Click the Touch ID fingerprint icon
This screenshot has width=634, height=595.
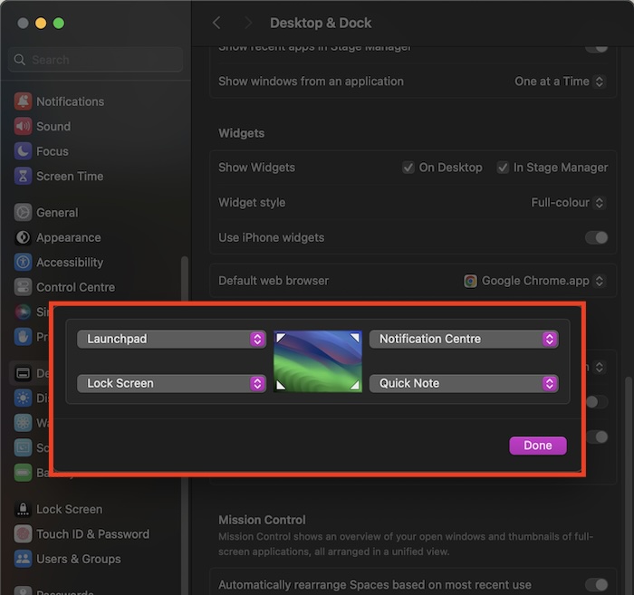23,534
